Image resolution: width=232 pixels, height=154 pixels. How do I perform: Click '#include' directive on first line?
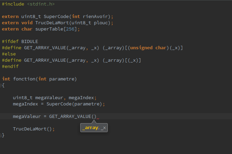coord(13,4)
